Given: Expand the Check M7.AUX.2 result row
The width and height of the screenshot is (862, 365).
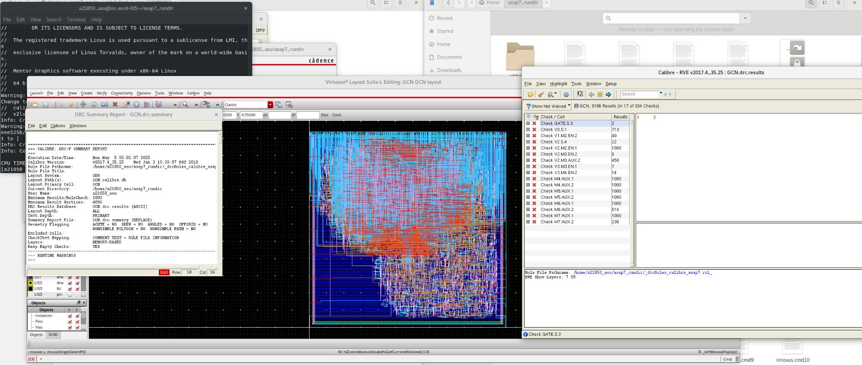Looking at the screenshot, I should pos(528,222).
